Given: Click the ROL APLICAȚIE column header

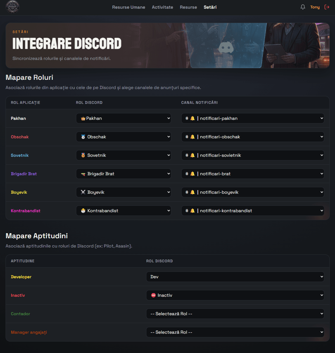Looking at the screenshot, I should (x=25, y=103).
